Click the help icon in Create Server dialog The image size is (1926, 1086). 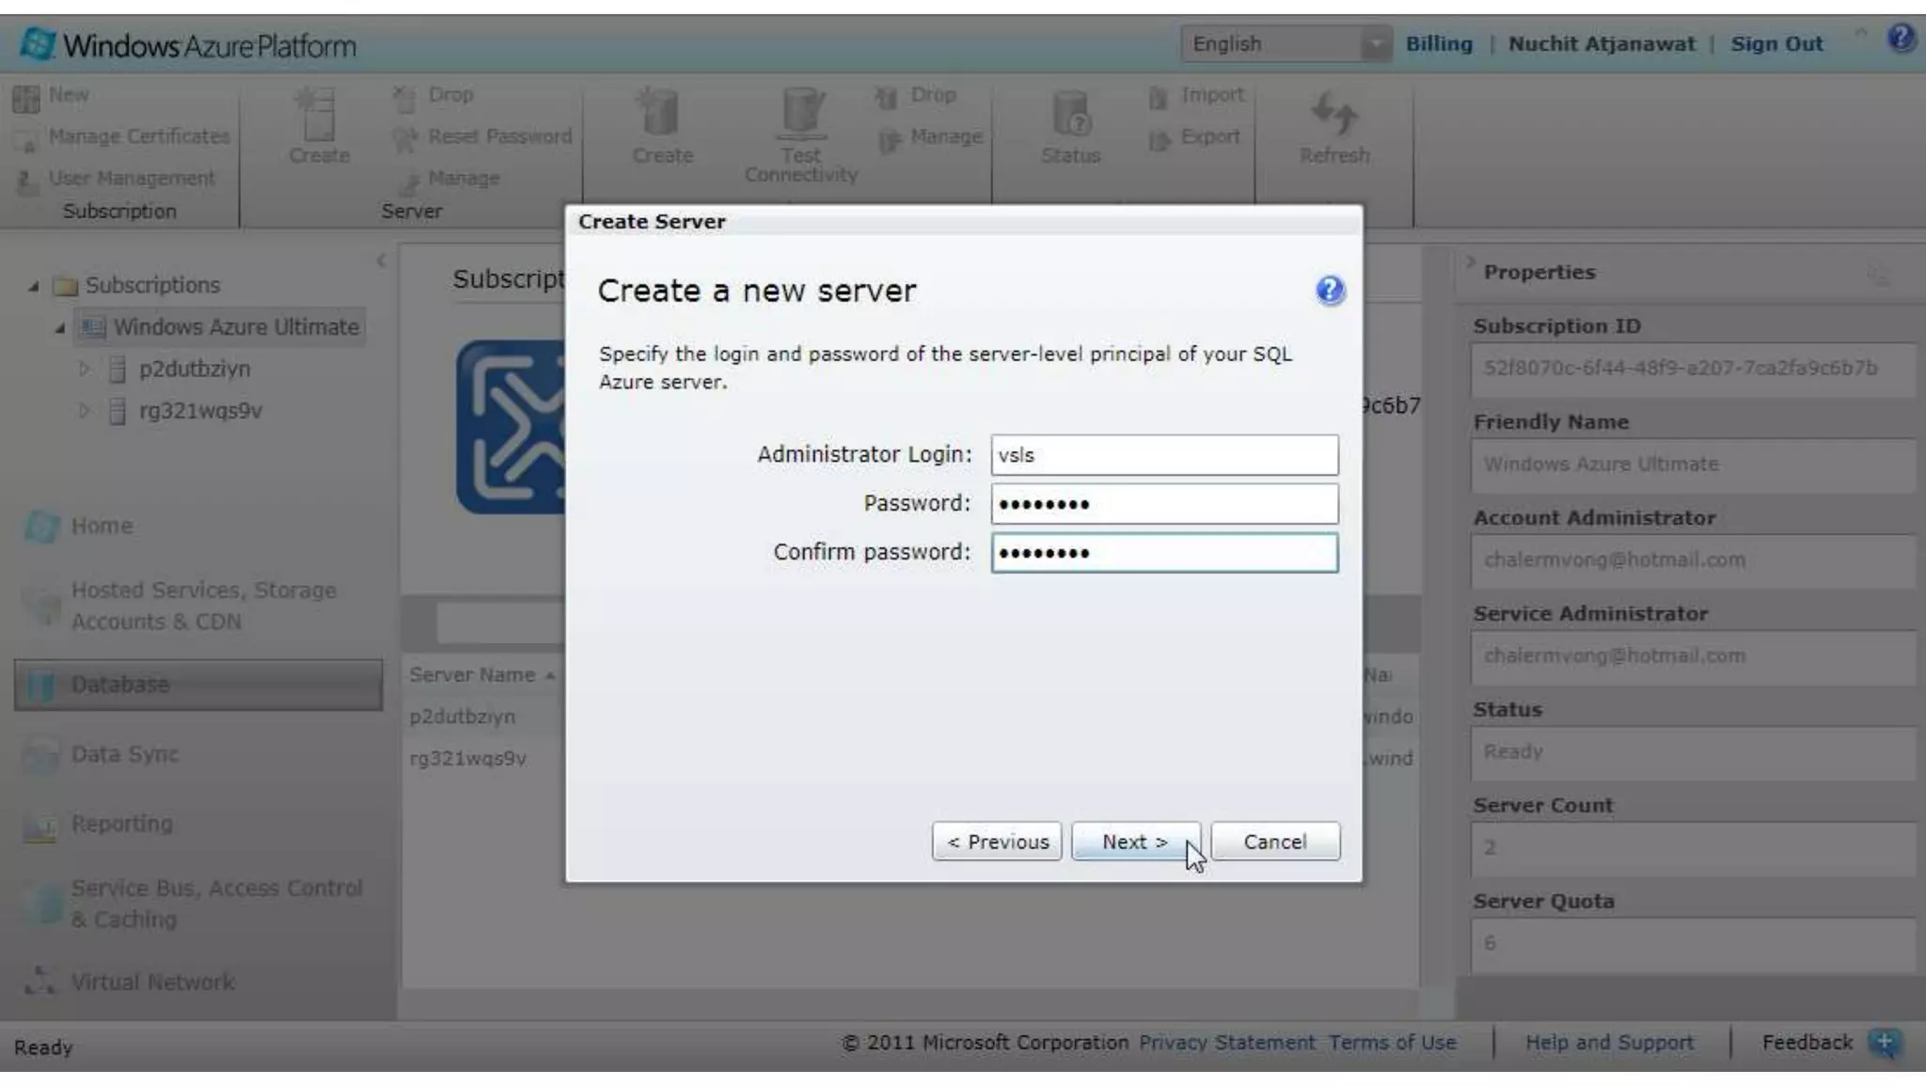pyautogui.click(x=1329, y=291)
